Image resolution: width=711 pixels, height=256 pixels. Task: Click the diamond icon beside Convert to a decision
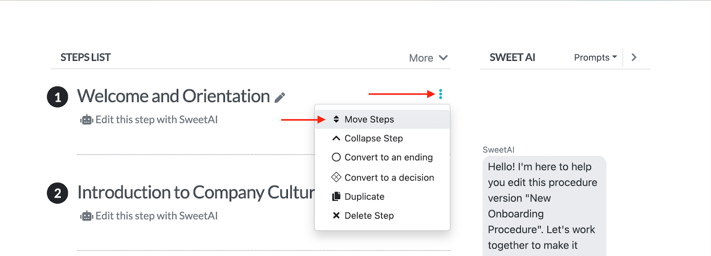click(336, 177)
